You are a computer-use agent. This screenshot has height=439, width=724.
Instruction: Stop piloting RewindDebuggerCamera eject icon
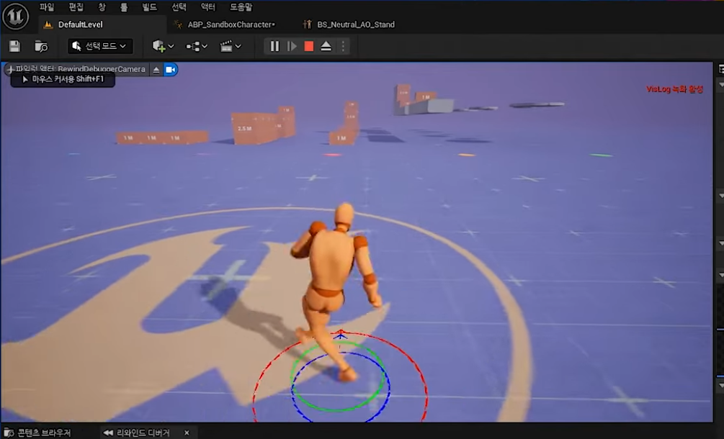click(156, 70)
